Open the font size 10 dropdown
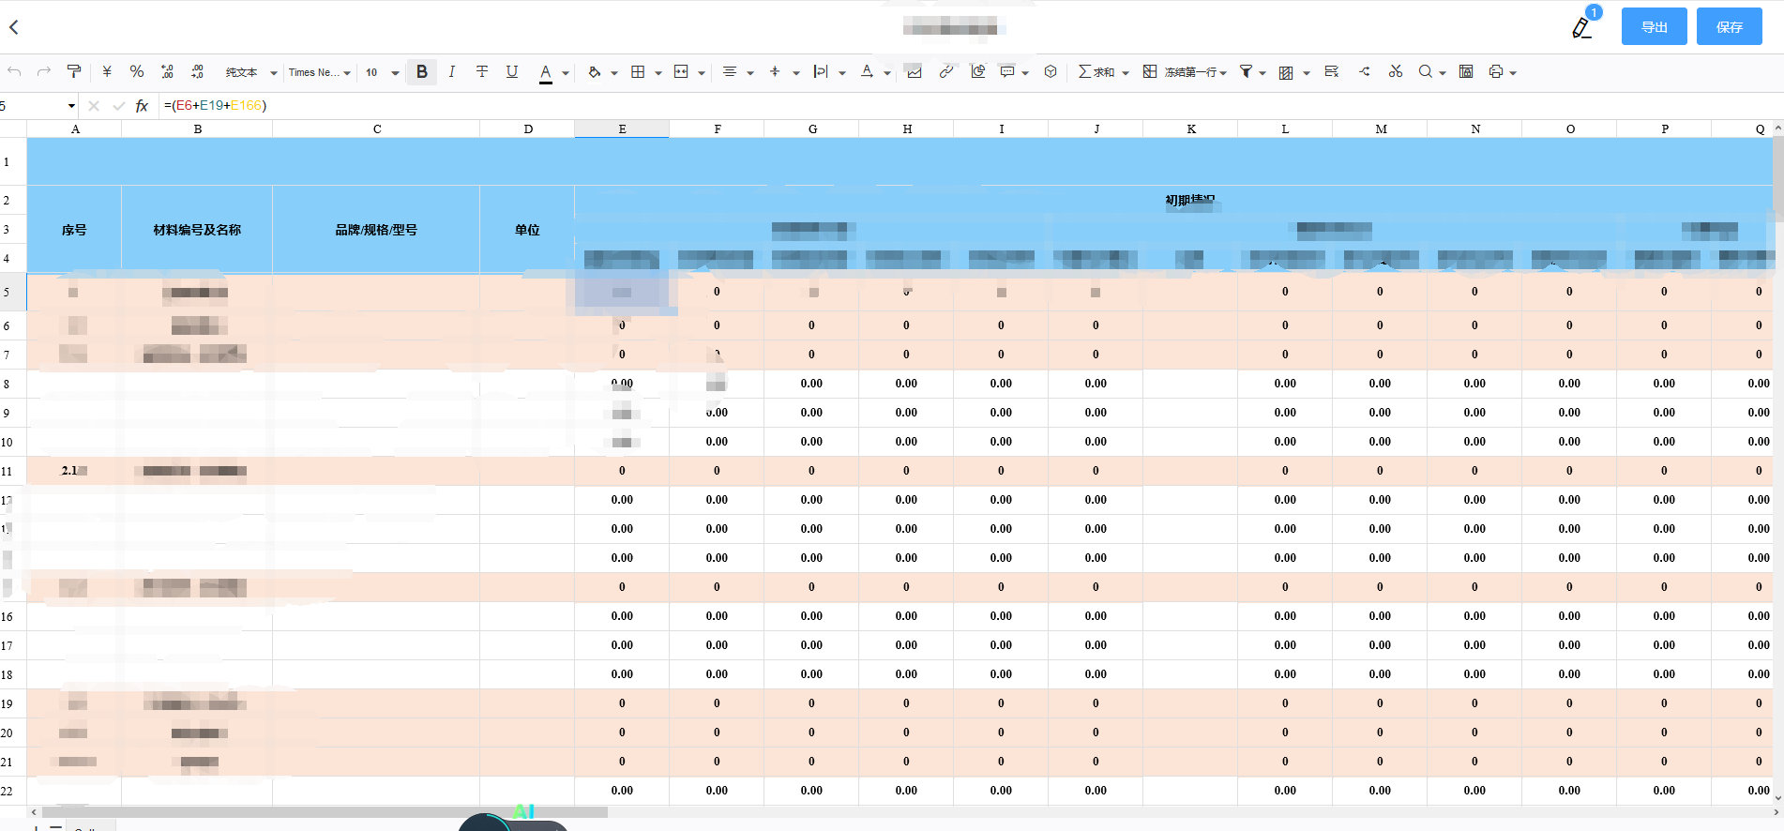Image resolution: width=1784 pixels, height=831 pixels. point(383,72)
